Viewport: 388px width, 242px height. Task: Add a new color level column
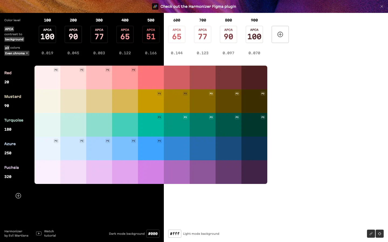(x=280, y=34)
